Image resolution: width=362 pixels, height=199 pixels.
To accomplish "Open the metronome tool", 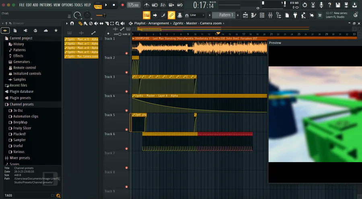I will (146, 5).
